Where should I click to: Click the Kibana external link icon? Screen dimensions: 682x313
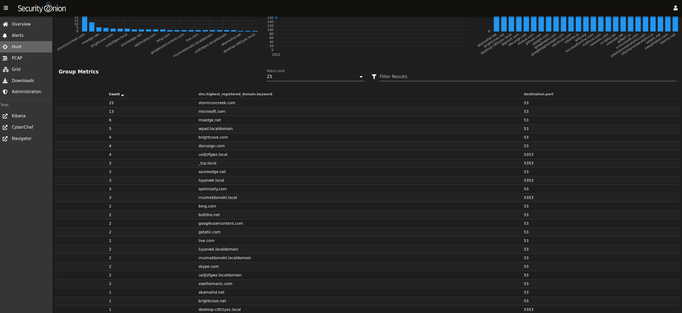pyautogui.click(x=5, y=116)
